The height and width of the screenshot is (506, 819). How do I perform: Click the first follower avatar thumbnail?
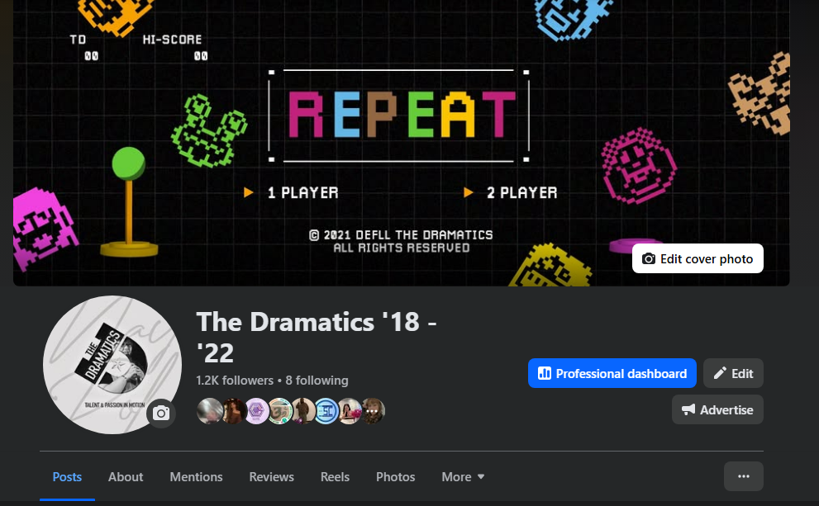(x=209, y=411)
